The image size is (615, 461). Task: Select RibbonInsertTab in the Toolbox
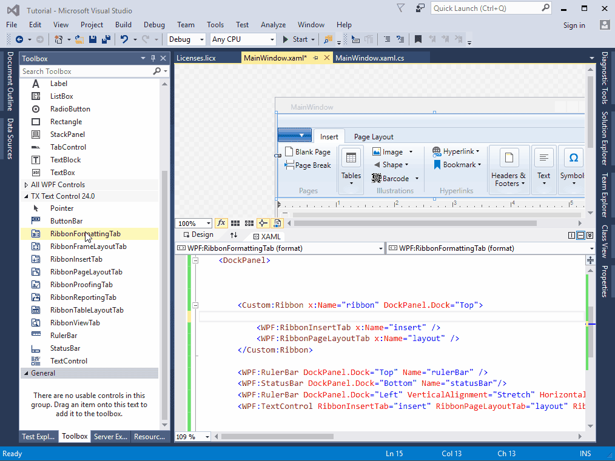[76, 259]
